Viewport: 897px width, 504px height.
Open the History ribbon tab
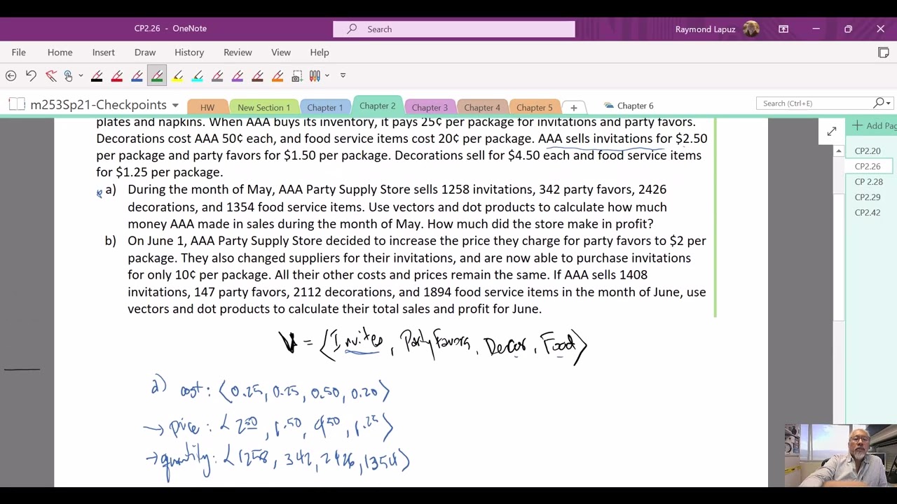point(189,52)
